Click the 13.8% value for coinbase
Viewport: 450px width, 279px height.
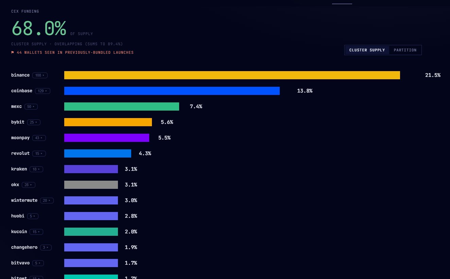tap(305, 91)
